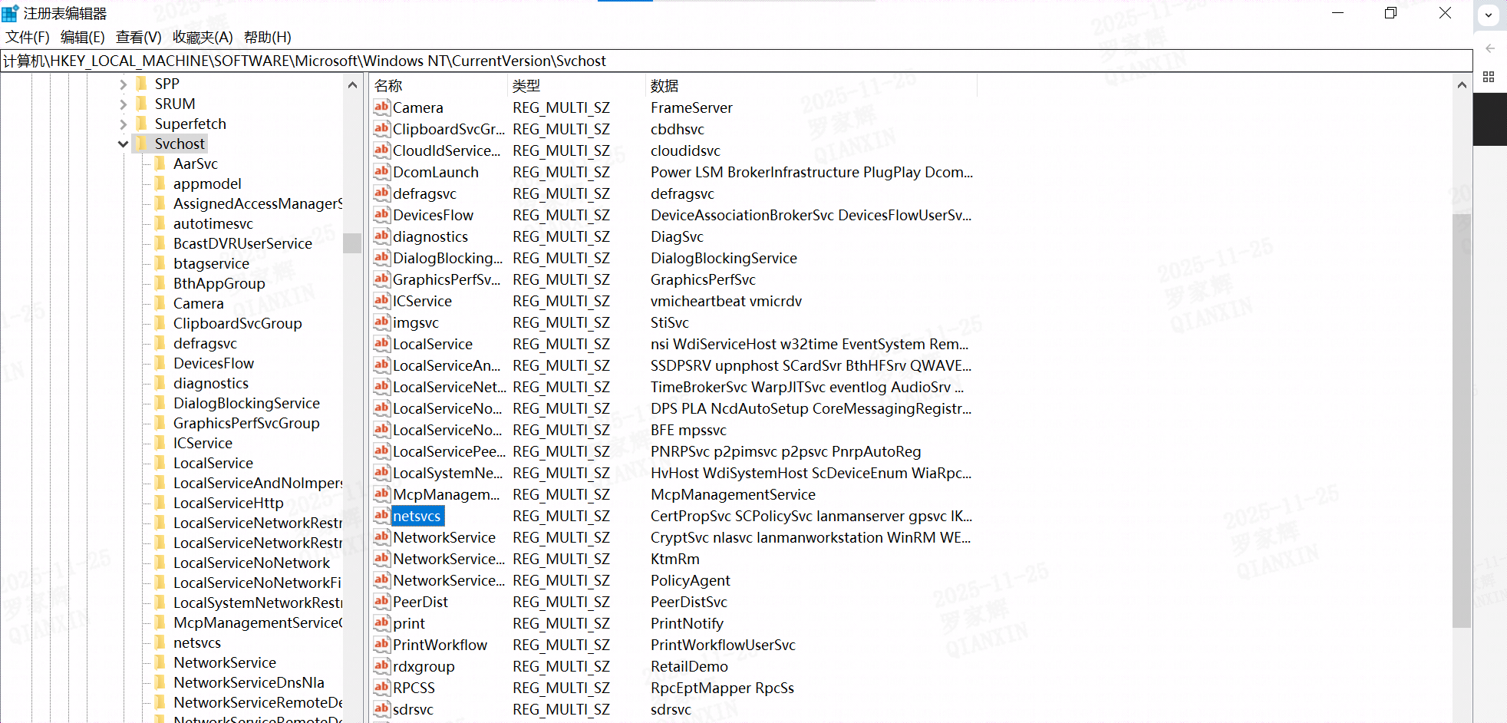Open the 收藏夹(A) menu

pos(203,37)
